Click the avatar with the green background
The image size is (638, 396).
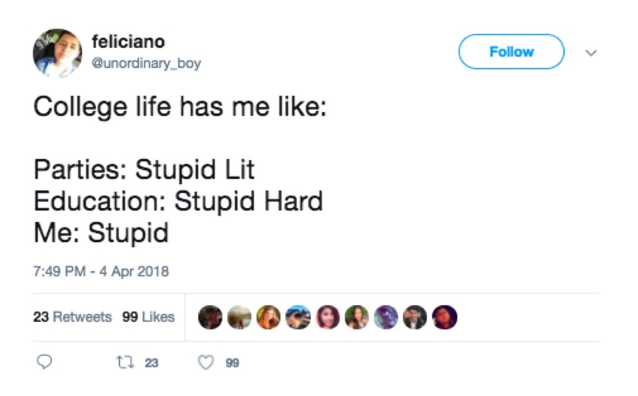pos(356,317)
